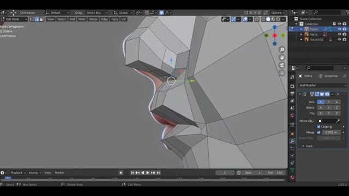
Task: Disable Vacío.001 in renders camera icon
Action: pos(345,40)
